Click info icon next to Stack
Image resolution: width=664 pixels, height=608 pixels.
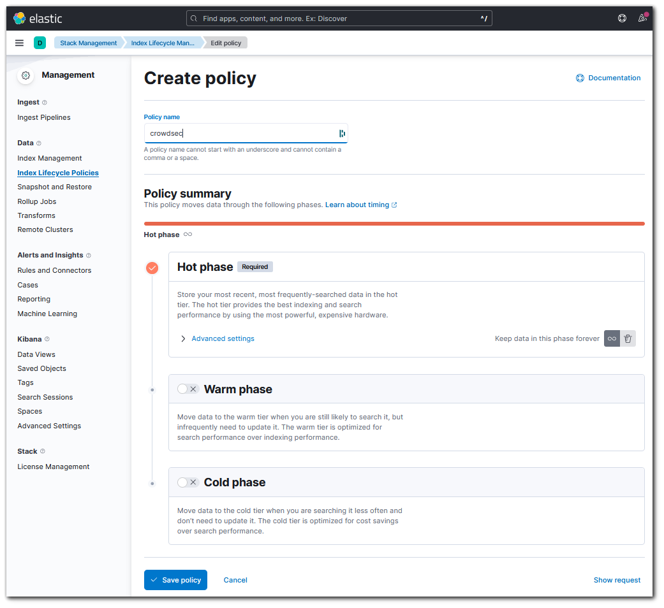pyautogui.click(x=42, y=451)
